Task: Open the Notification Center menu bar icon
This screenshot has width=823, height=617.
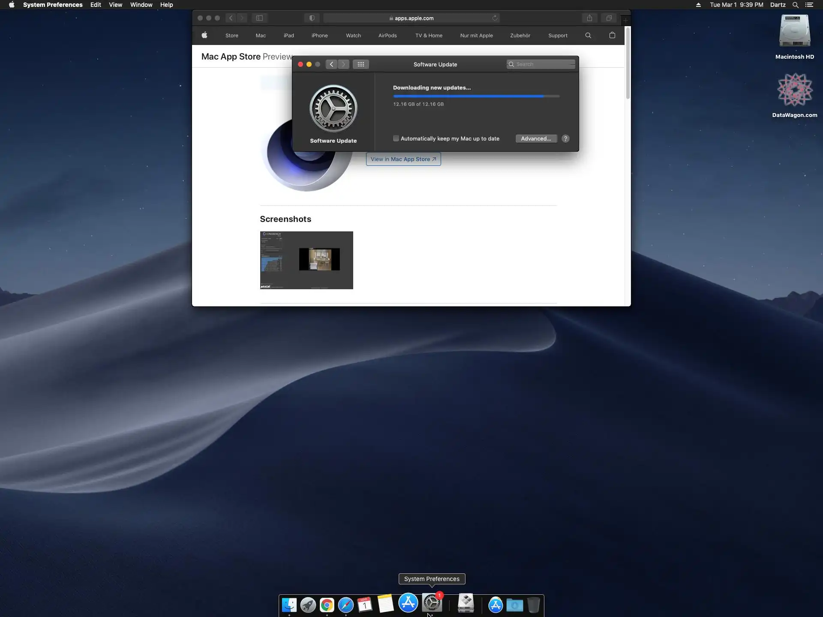Action: pyautogui.click(x=809, y=5)
